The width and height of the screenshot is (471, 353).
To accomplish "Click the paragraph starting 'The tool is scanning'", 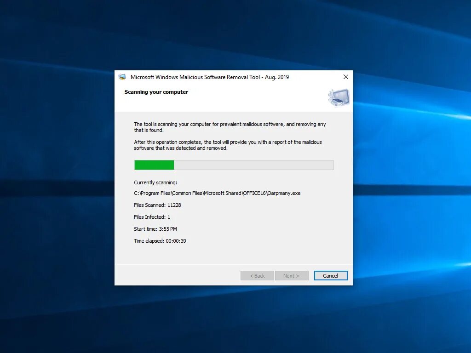I will coord(230,127).
